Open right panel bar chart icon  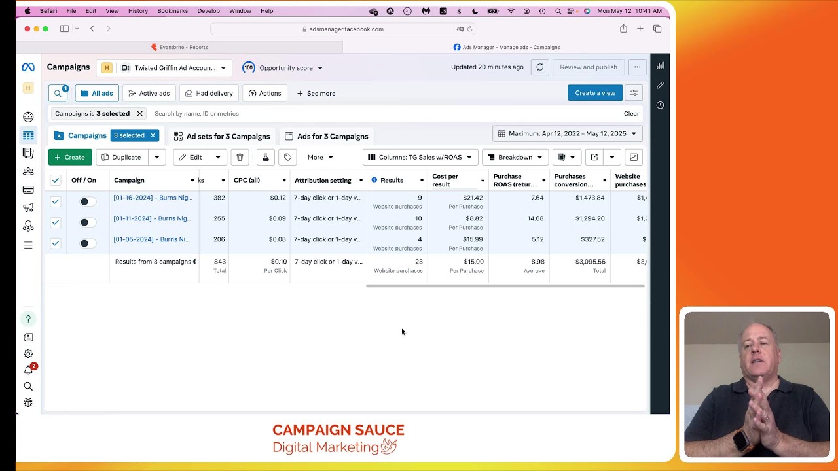coord(660,65)
